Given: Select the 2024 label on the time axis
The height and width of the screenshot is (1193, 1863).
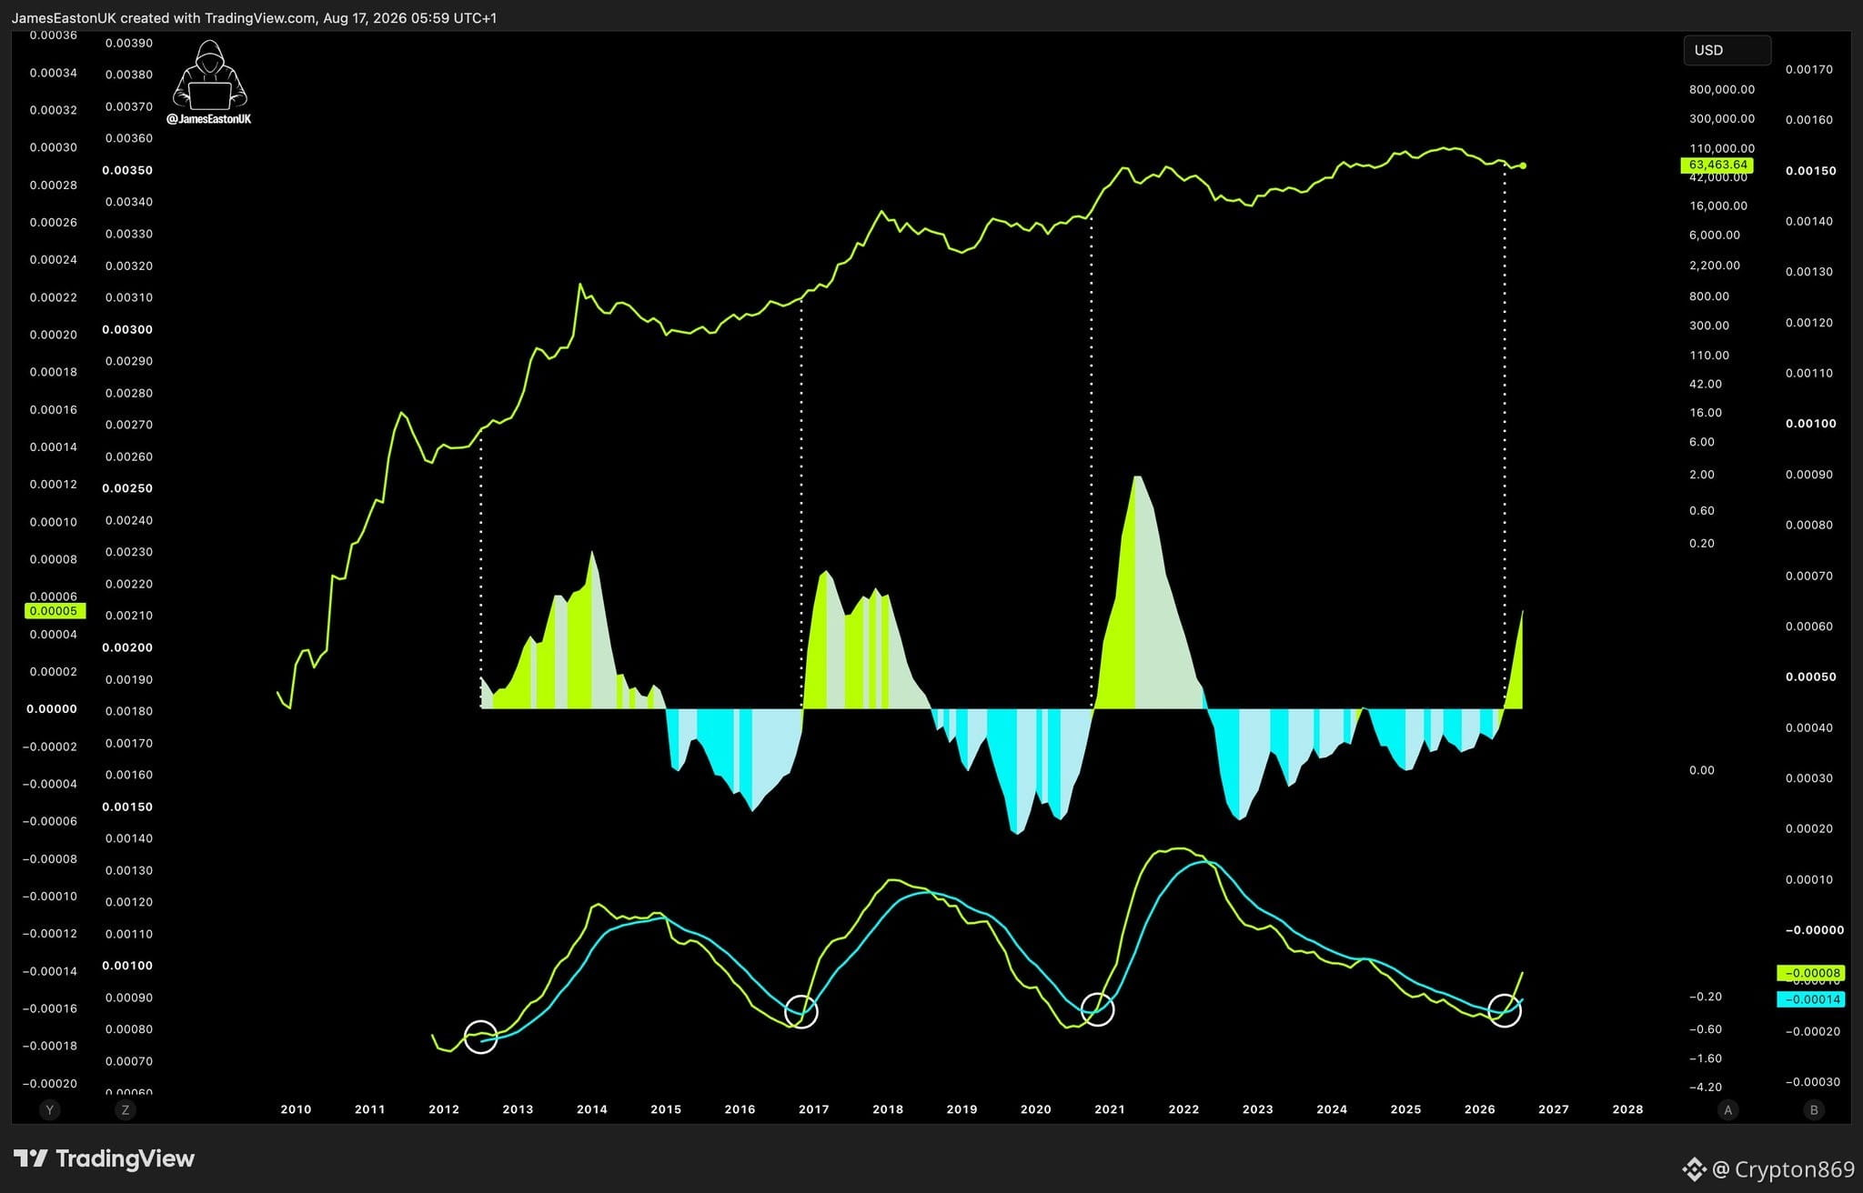Looking at the screenshot, I should 1332,1109.
